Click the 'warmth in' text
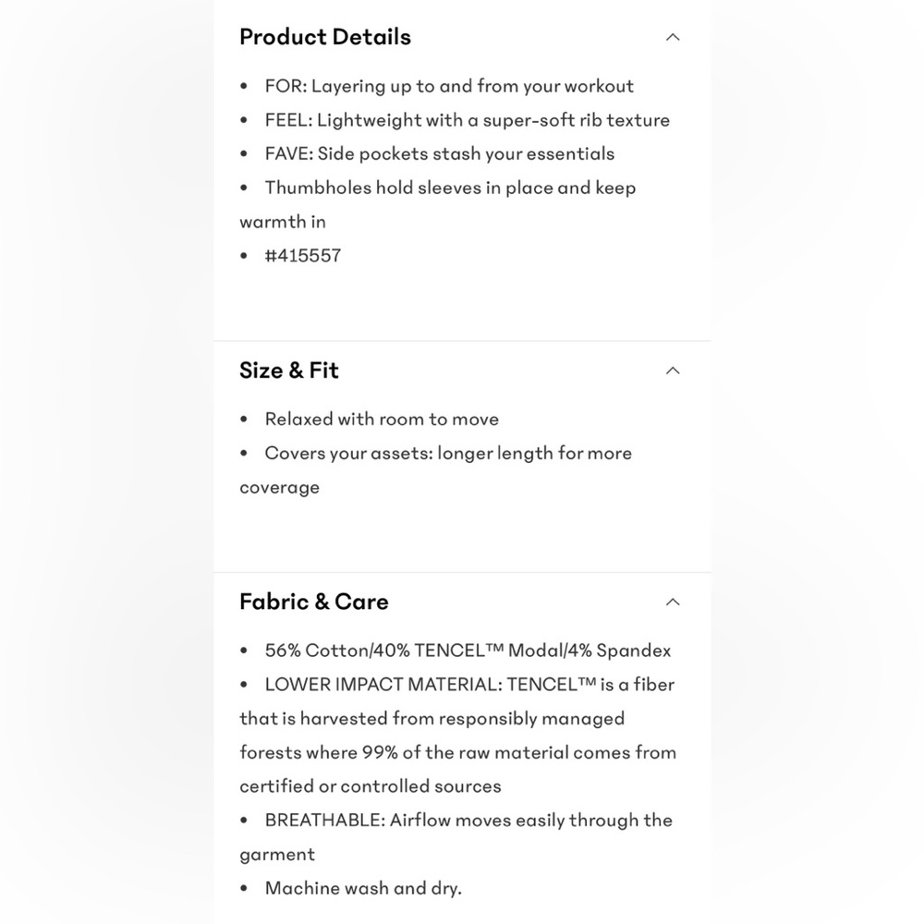 (x=282, y=222)
